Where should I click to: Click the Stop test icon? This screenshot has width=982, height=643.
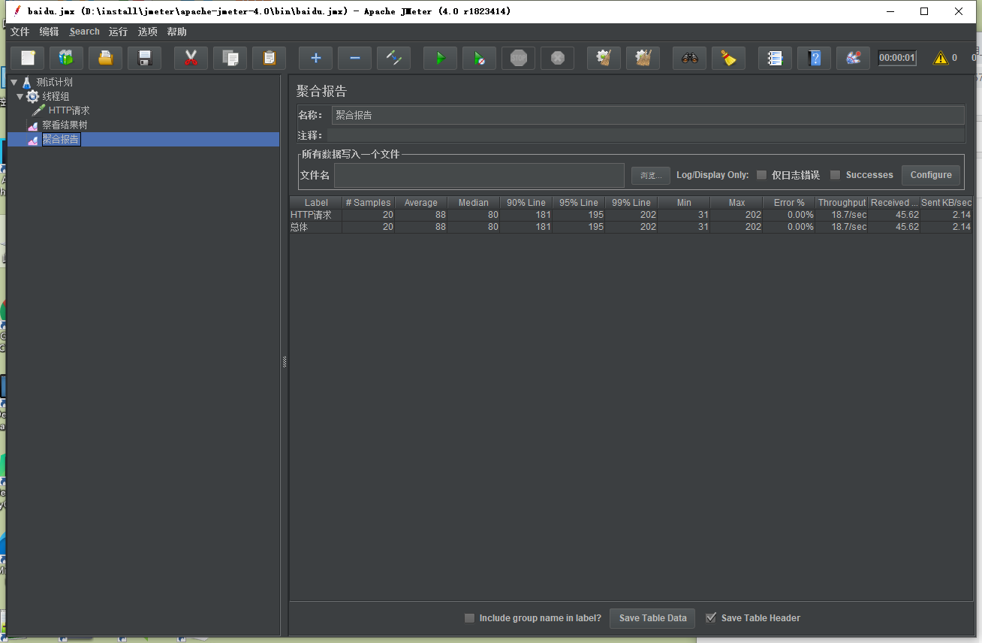[519, 58]
